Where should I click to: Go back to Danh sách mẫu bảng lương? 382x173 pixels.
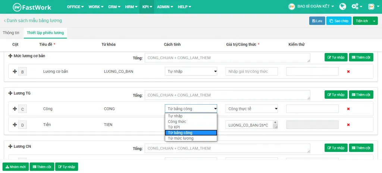33,21
